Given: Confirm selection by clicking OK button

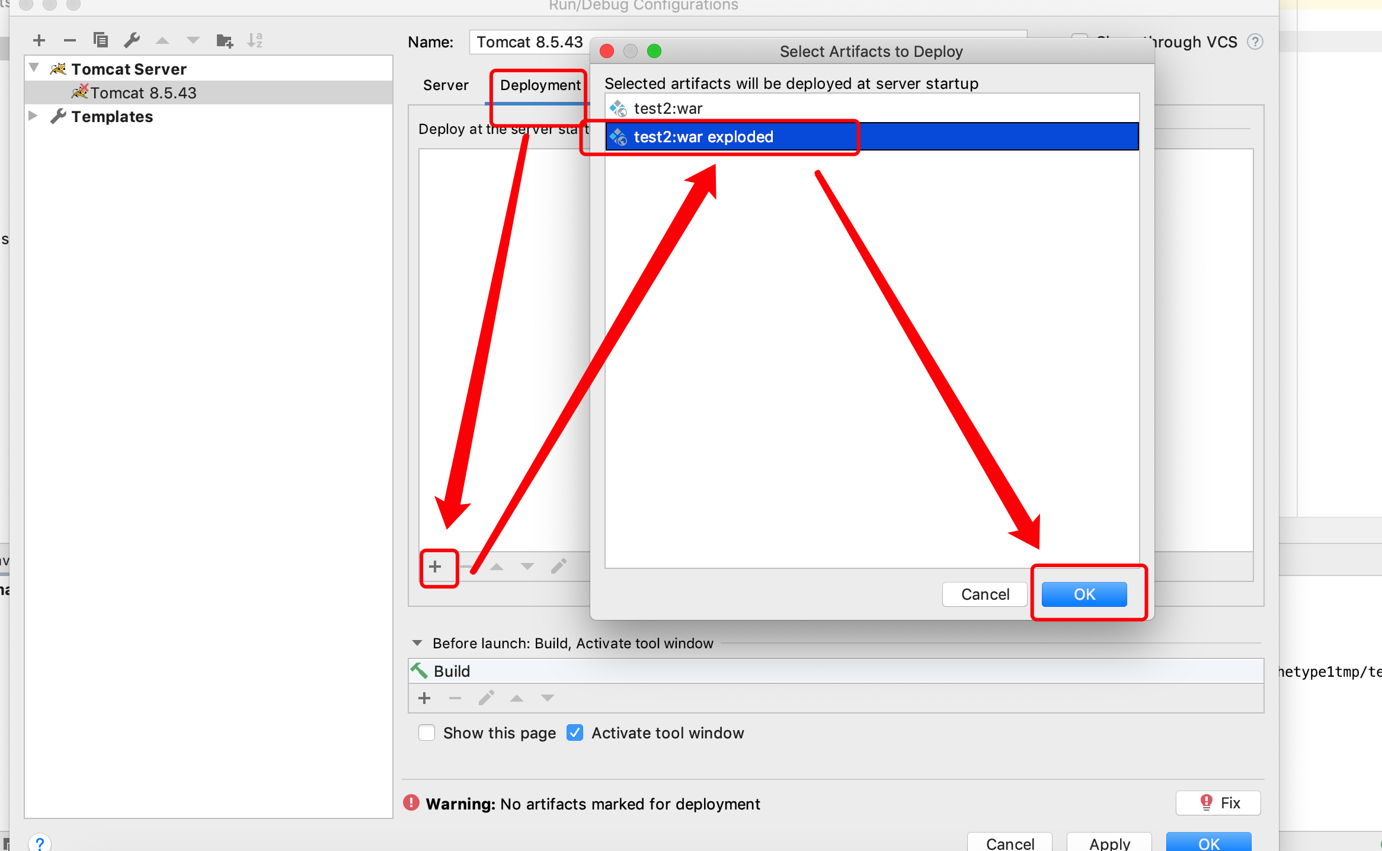Looking at the screenshot, I should pyautogui.click(x=1082, y=593).
